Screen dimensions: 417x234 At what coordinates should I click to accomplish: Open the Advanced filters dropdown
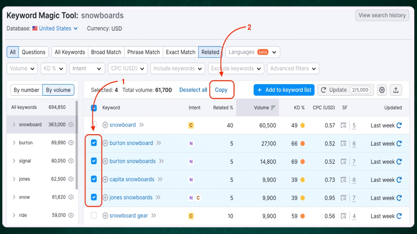tap(293, 69)
